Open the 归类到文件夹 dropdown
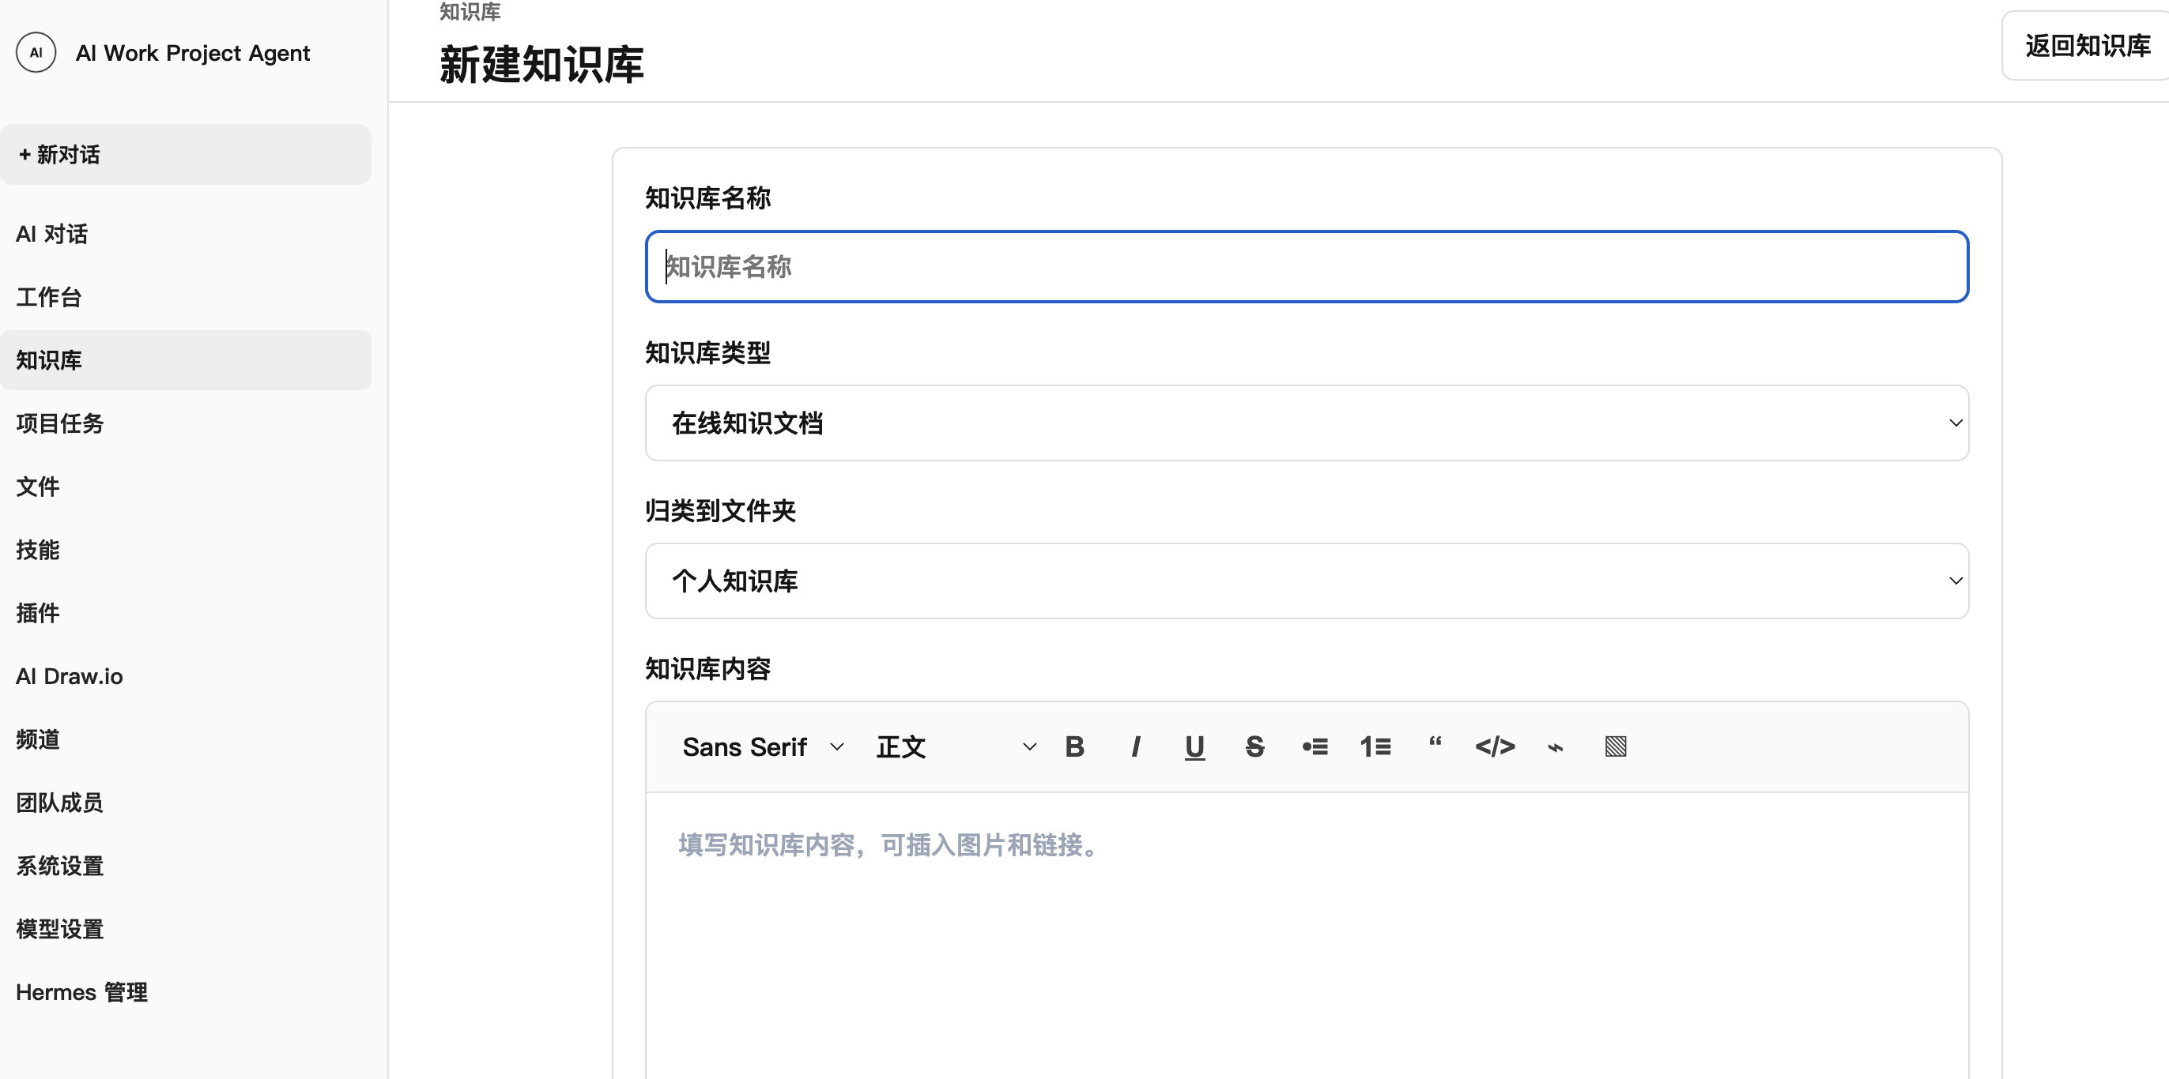This screenshot has height=1079, width=2169. pyautogui.click(x=1306, y=581)
